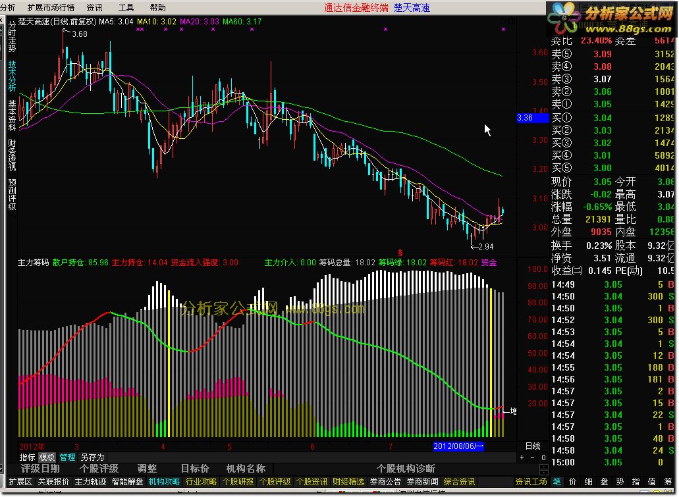Click the 另存为 button
Screen dimensions: 679x497
92,457
